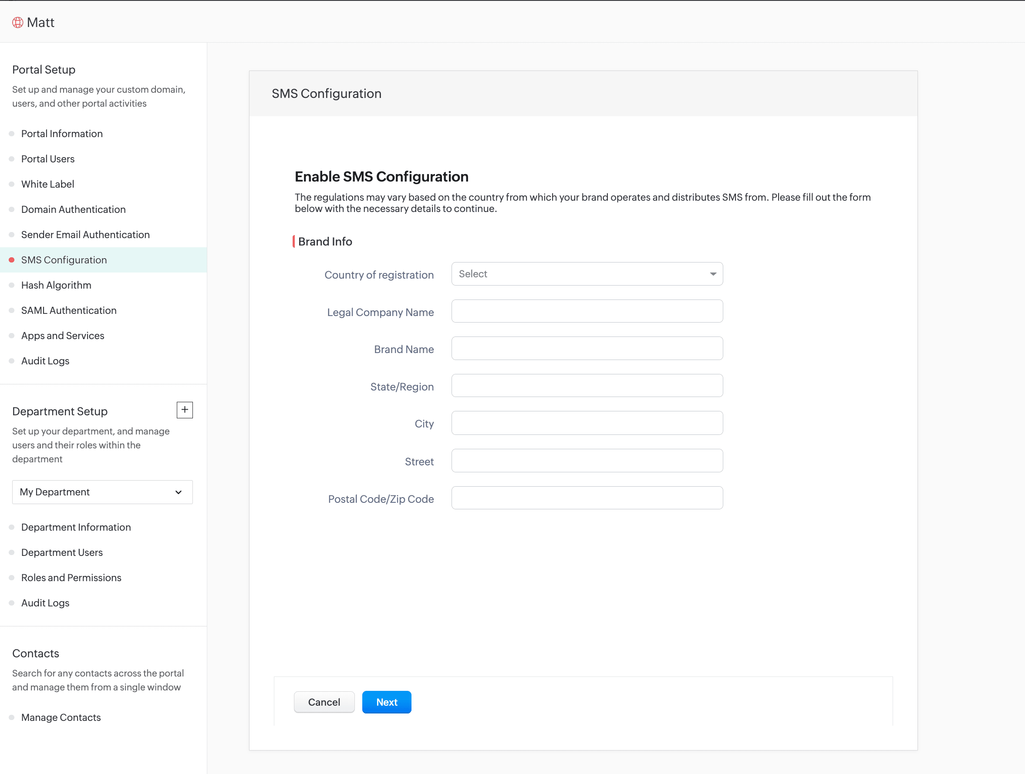The image size is (1025, 774).
Task: Open Apps and Services page
Action: (63, 335)
